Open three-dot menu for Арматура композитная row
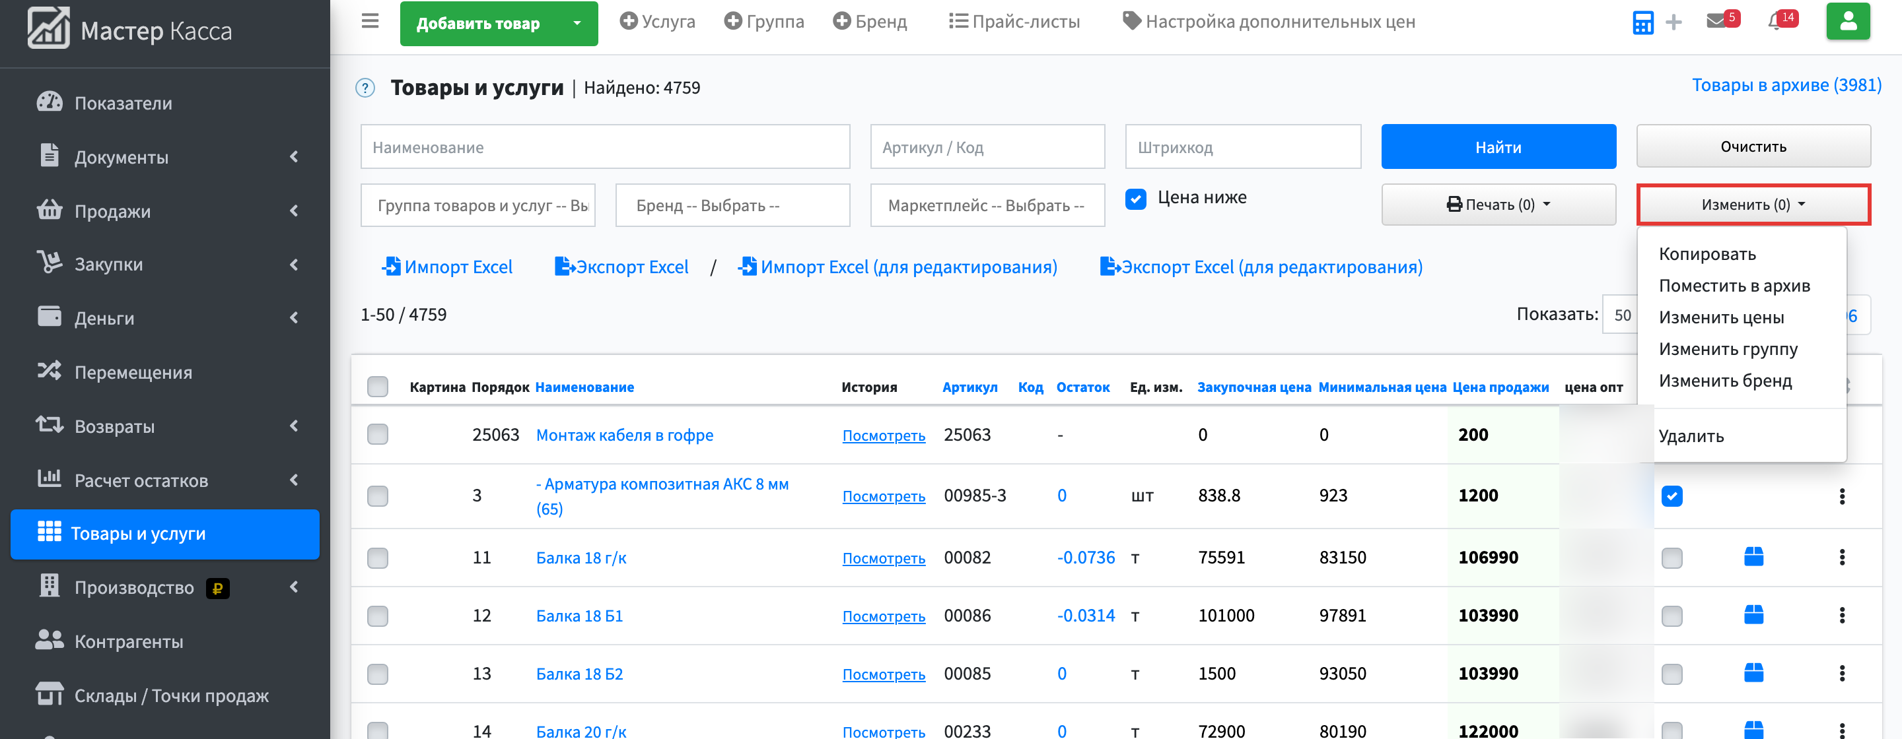This screenshot has width=1902, height=739. [x=1841, y=496]
